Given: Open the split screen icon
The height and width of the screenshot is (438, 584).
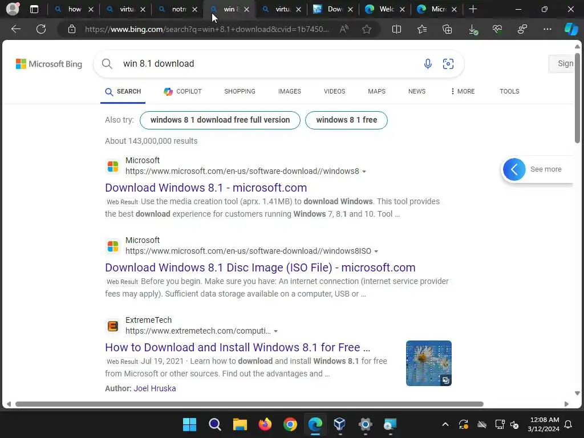Looking at the screenshot, I should pyautogui.click(x=397, y=29).
